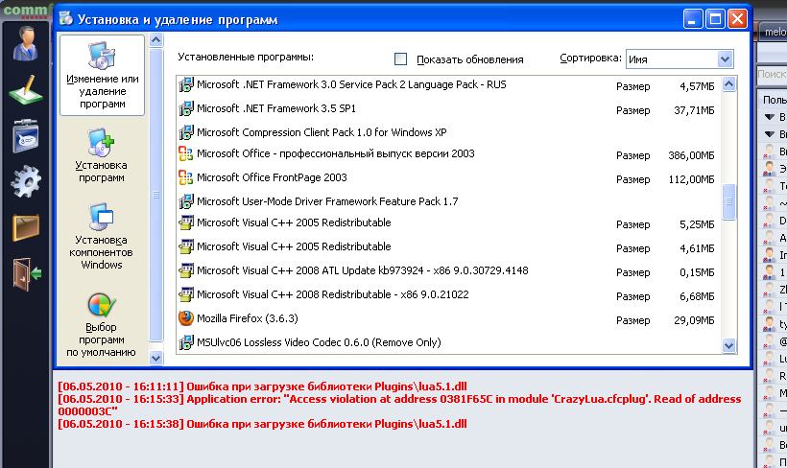Open 'Установка компонентов Windows' section
This screenshot has width=787, height=468.
click(103, 233)
